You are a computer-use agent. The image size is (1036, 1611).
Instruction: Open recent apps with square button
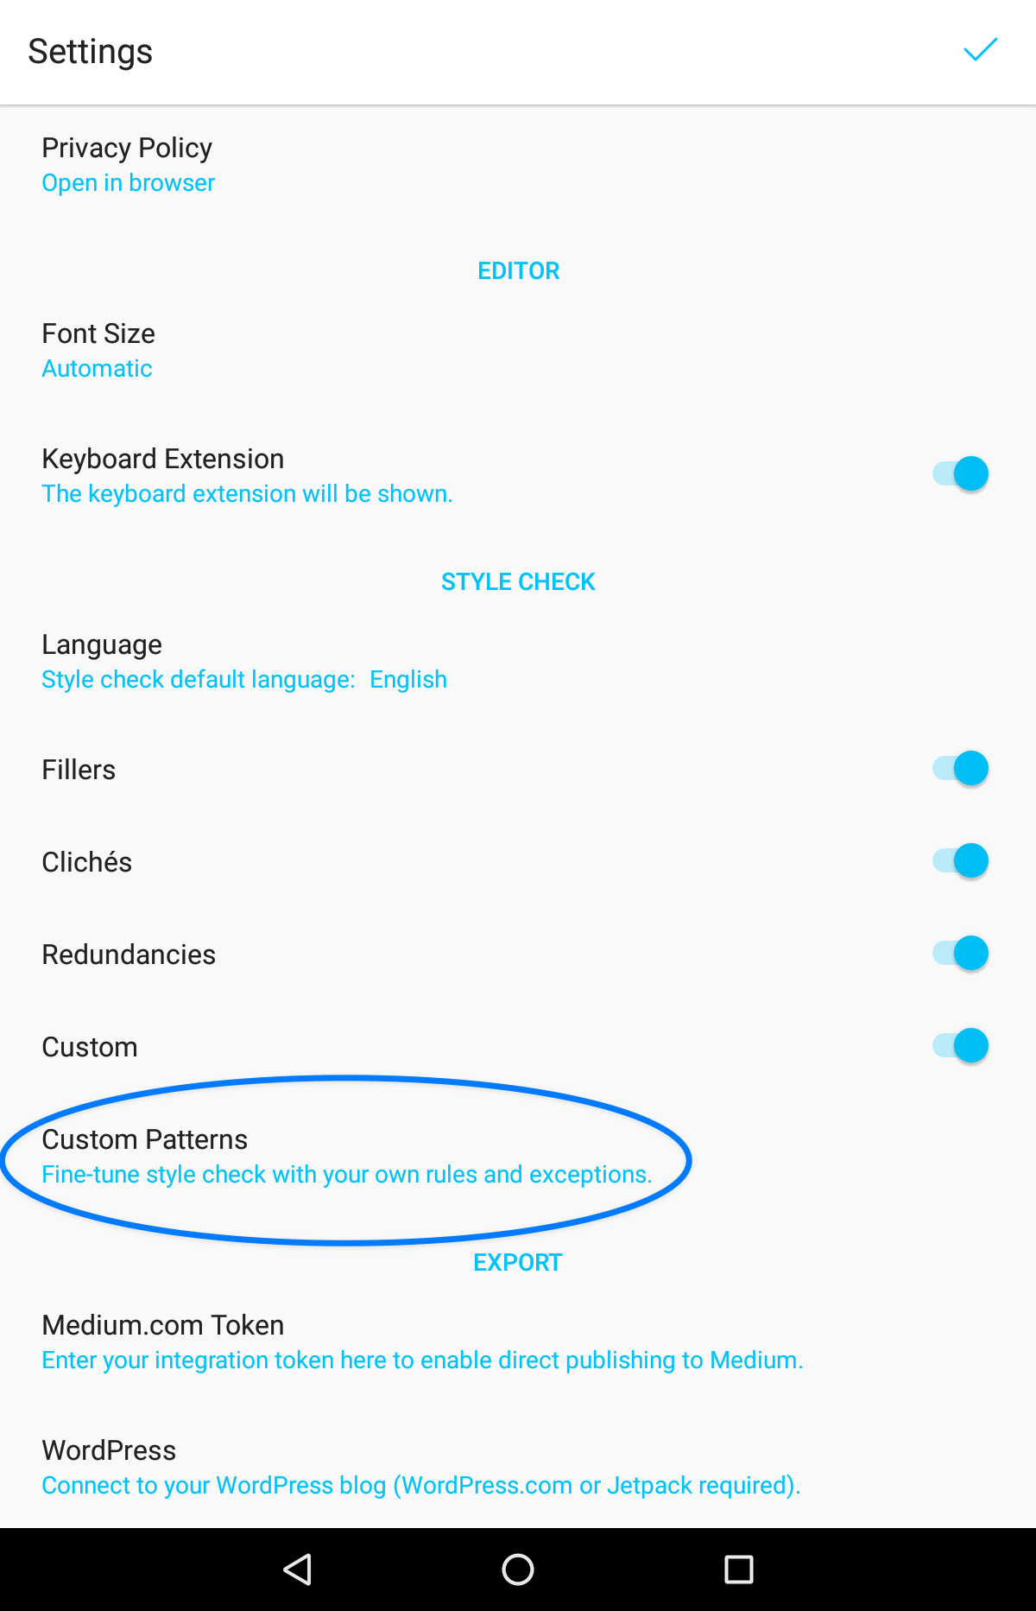coord(738,1569)
